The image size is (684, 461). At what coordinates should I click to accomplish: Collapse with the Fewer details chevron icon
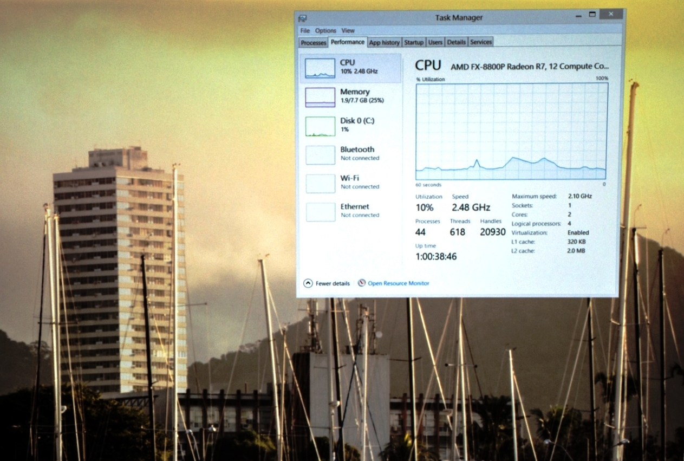pyautogui.click(x=308, y=283)
